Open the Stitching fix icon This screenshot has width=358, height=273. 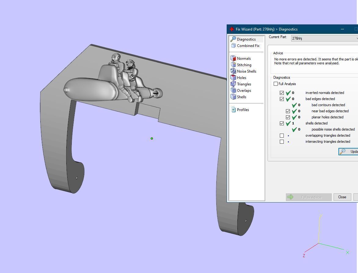[233, 65]
